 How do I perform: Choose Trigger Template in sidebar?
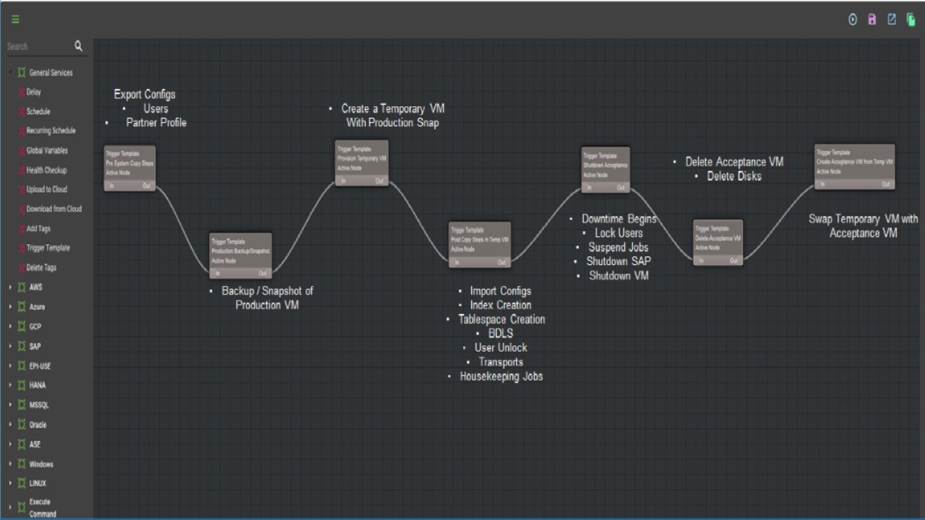pyautogui.click(x=48, y=248)
